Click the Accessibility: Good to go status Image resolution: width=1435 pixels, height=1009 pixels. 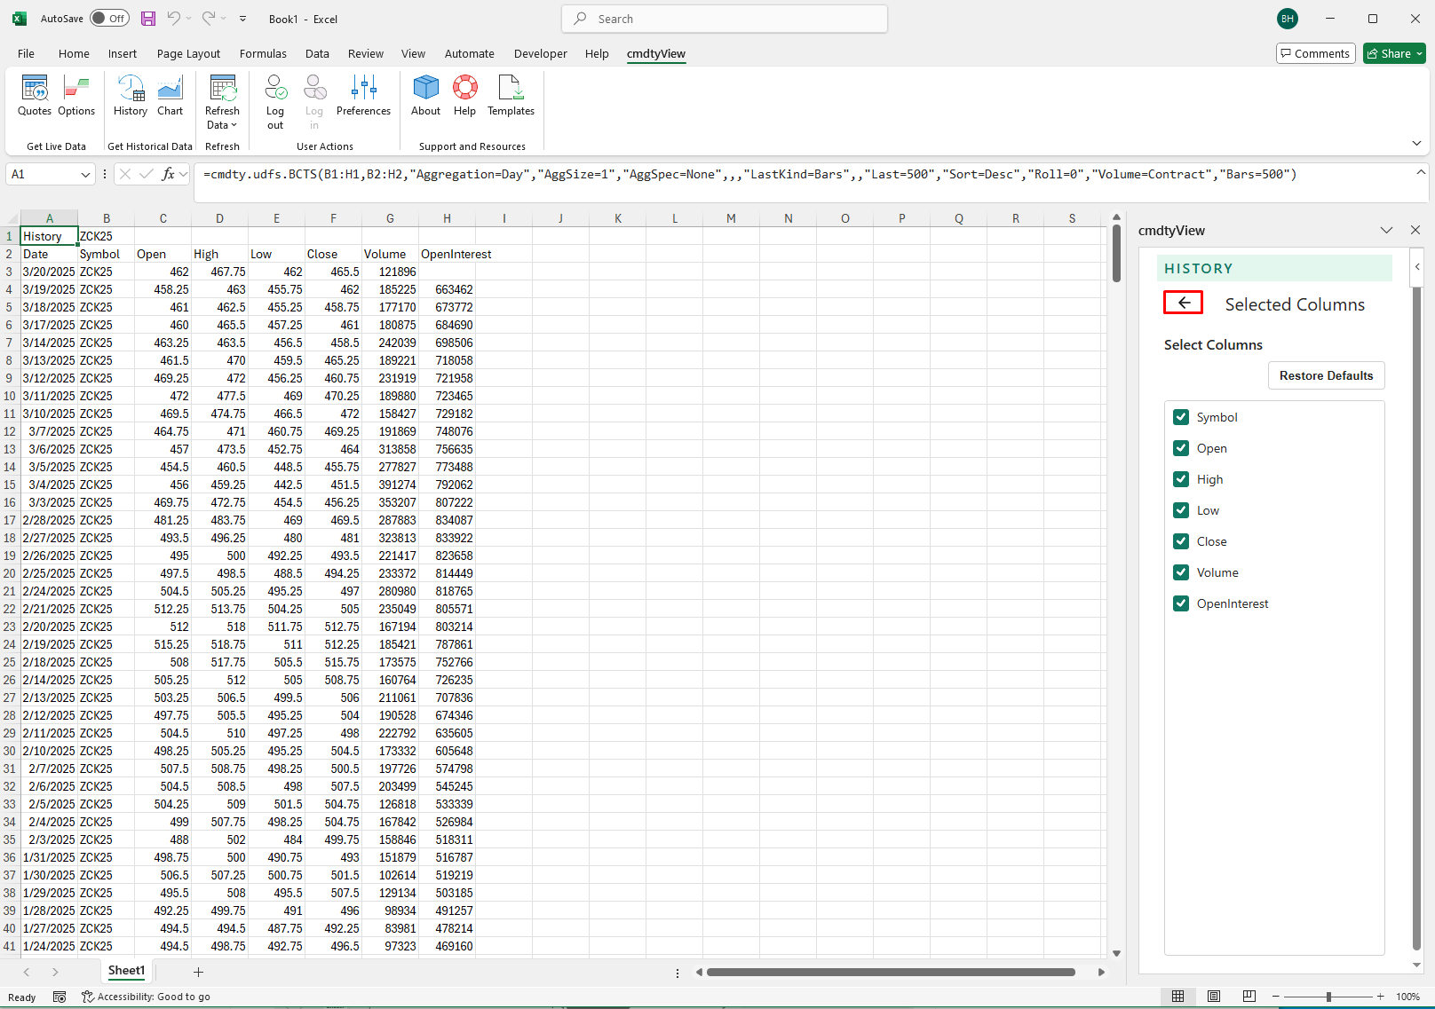click(146, 997)
